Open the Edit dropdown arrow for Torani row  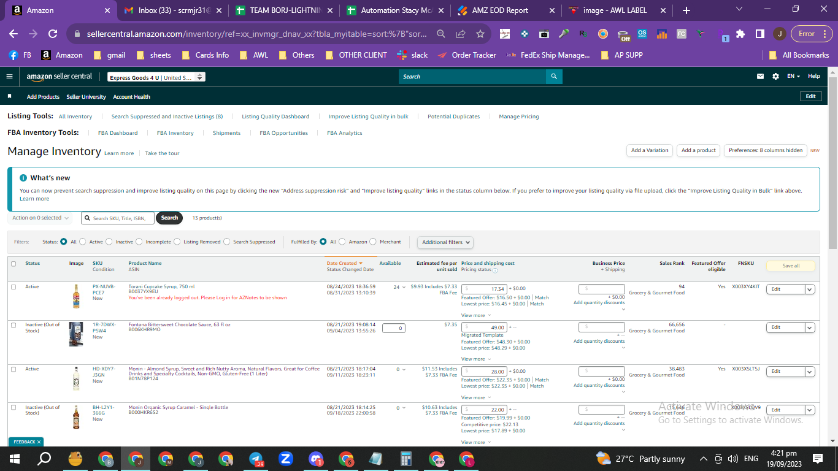pos(809,289)
